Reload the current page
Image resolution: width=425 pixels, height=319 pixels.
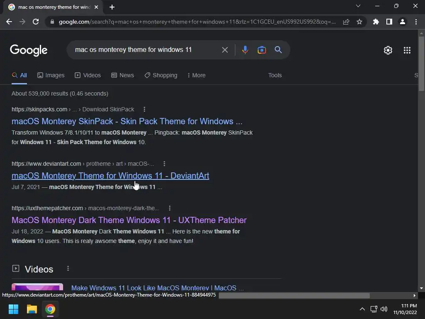coord(36,22)
